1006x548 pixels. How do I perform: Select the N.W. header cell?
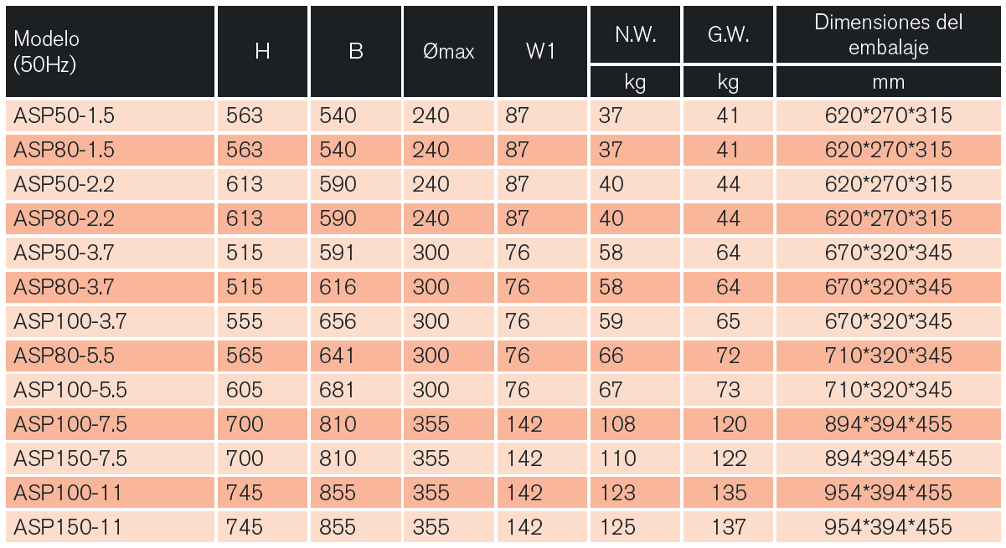click(x=635, y=35)
